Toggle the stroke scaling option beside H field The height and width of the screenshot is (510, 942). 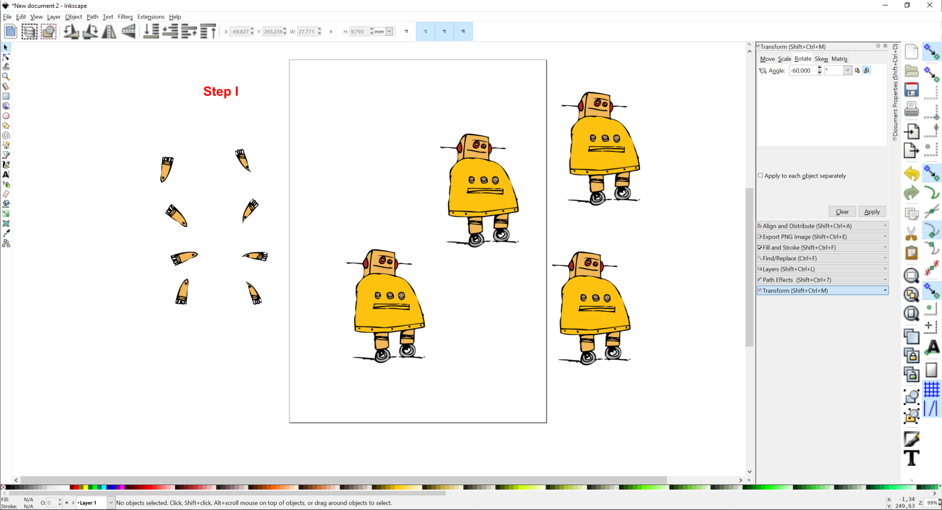(x=406, y=31)
